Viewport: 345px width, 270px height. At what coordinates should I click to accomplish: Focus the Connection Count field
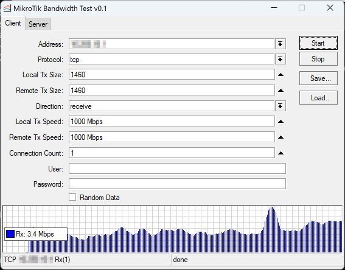(172, 153)
